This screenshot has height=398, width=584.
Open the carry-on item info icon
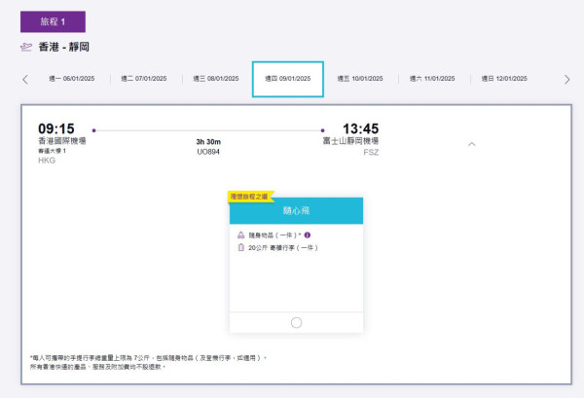click(x=308, y=235)
